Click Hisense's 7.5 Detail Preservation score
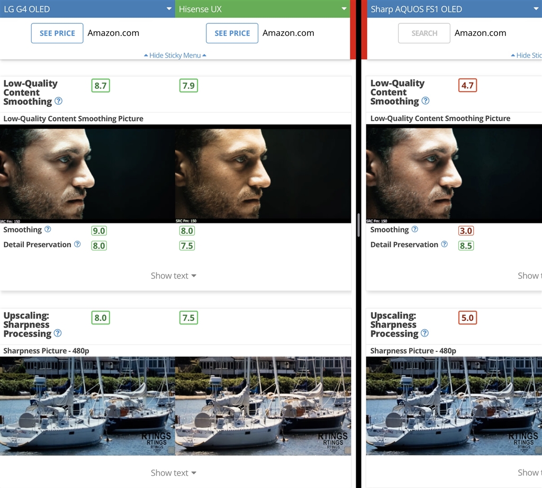The image size is (542, 488). (x=187, y=246)
